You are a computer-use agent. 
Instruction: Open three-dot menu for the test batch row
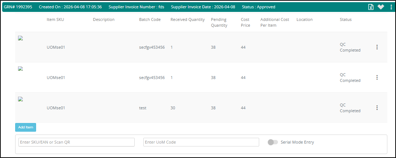click(x=377, y=108)
